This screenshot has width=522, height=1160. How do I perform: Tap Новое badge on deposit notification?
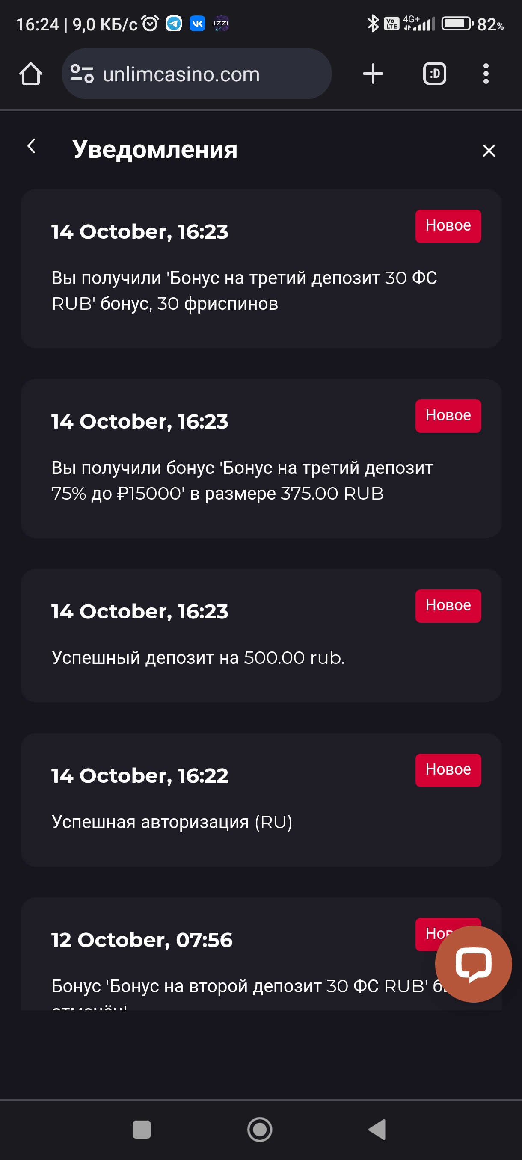pyautogui.click(x=448, y=606)
